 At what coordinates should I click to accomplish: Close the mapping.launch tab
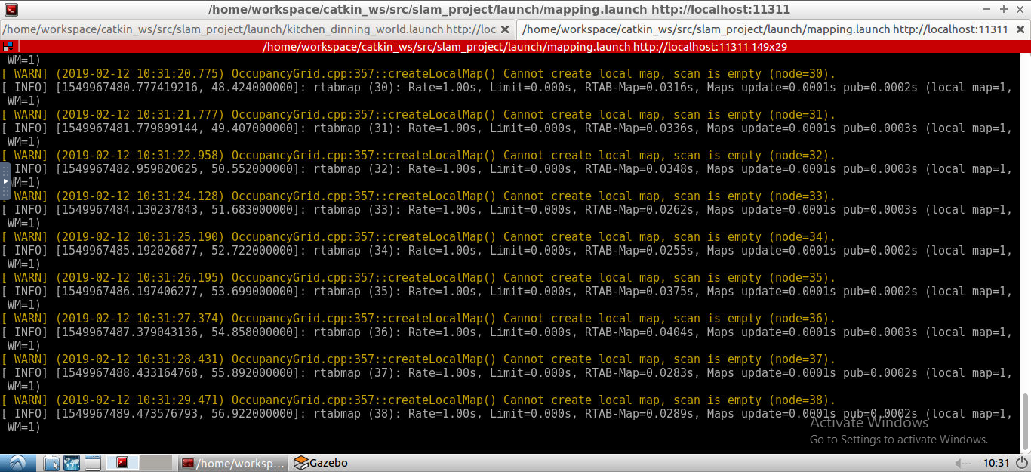1020,29
